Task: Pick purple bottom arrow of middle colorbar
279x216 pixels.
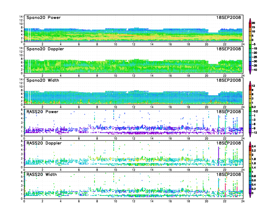Action: [250, 135]
